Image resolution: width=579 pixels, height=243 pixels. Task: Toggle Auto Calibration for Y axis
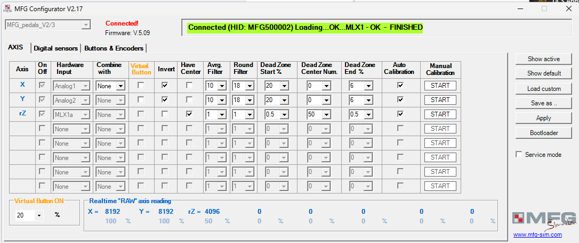click(400, 100)
